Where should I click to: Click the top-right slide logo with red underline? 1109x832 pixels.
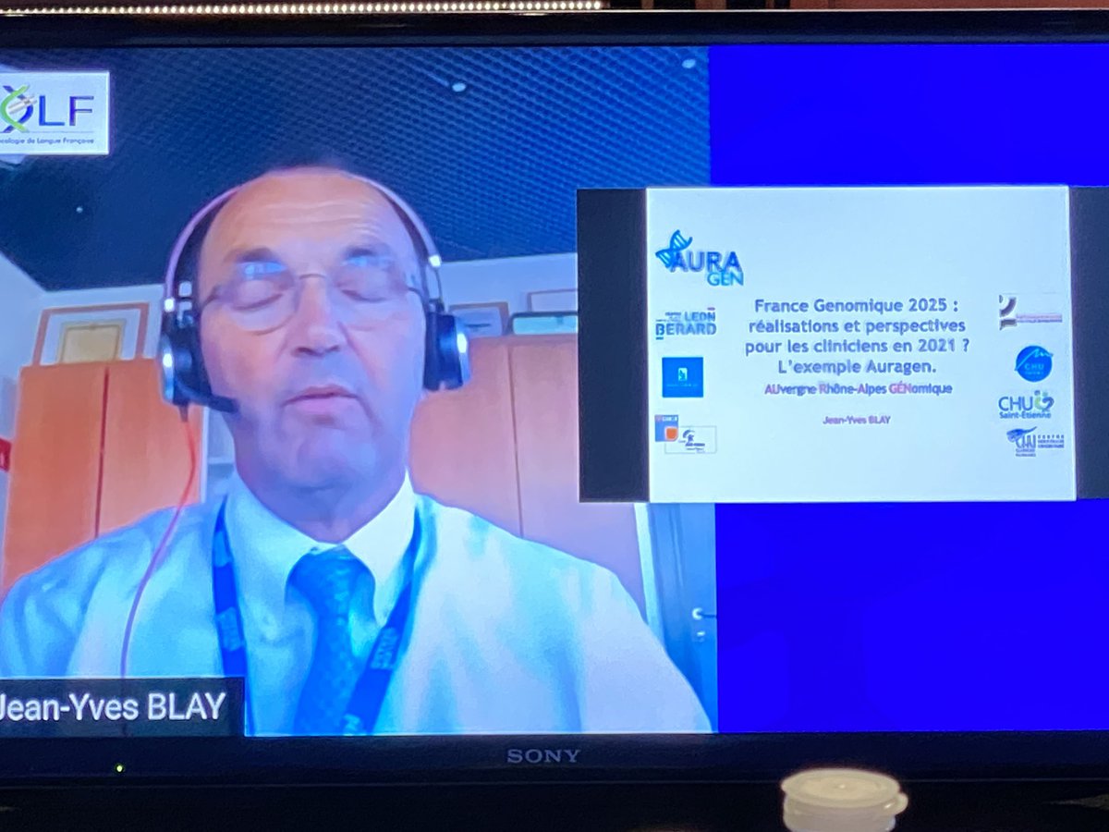coord(1030,312)
